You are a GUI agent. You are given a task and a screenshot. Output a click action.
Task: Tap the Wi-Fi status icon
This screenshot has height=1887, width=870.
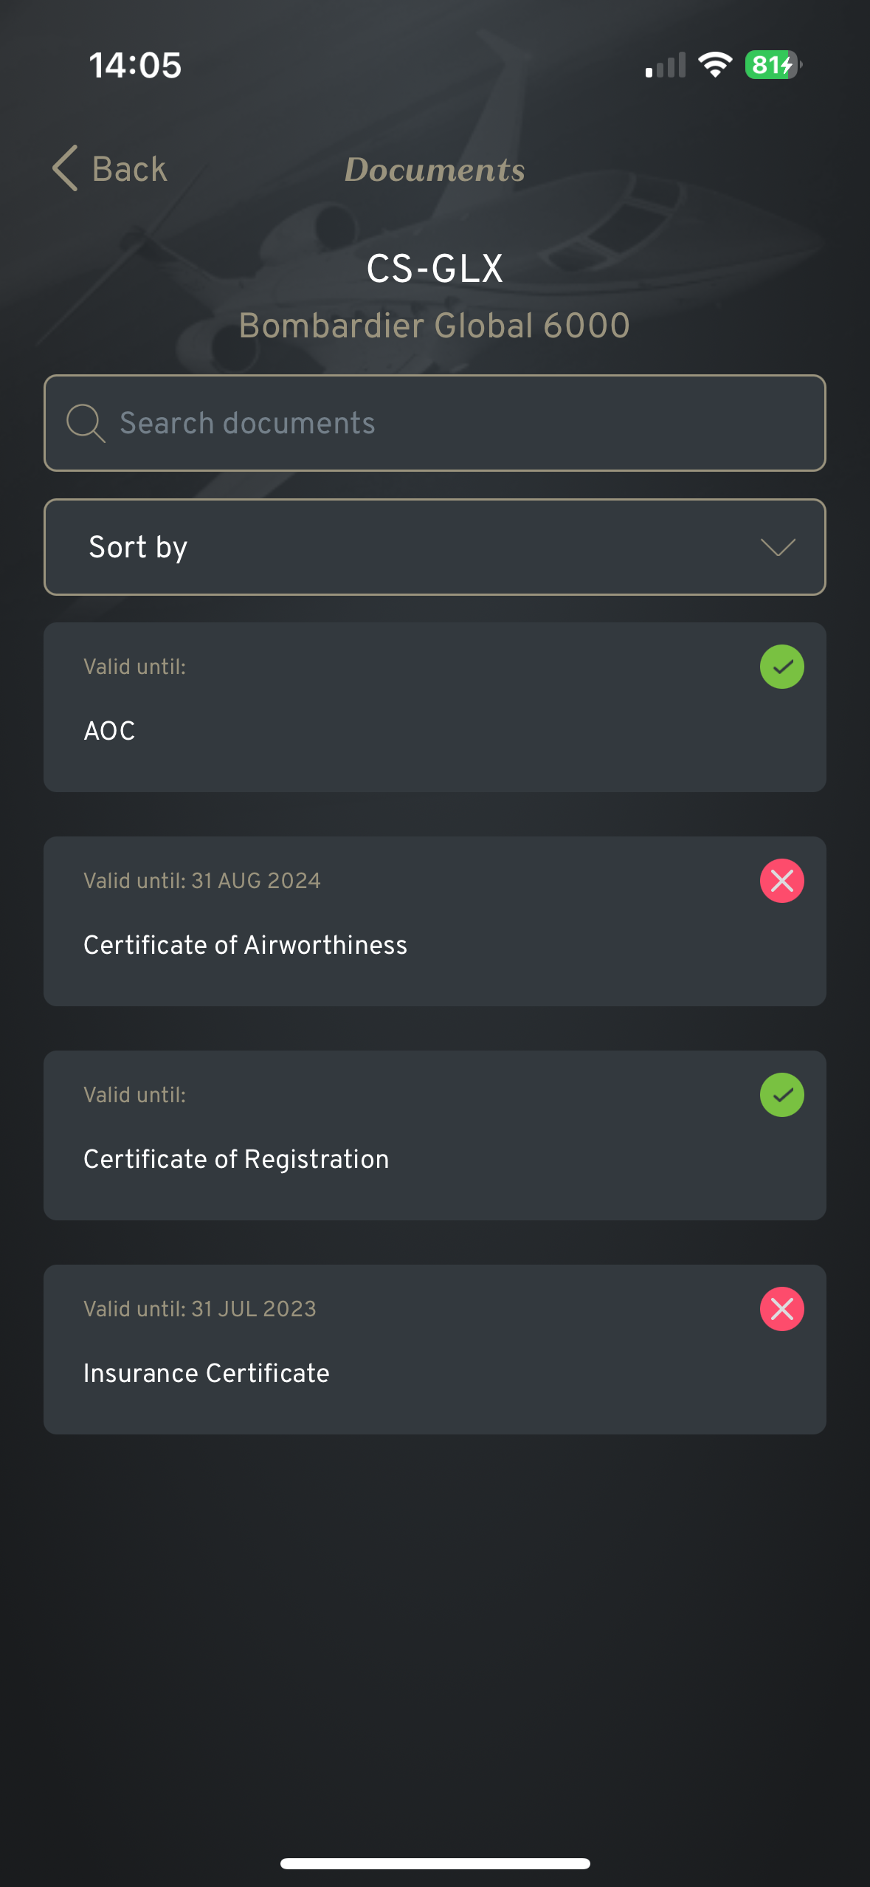coord(715,65)
